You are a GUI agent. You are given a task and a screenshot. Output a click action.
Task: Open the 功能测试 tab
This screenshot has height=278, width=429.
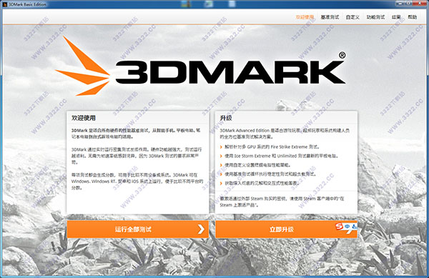click(375, 17)
